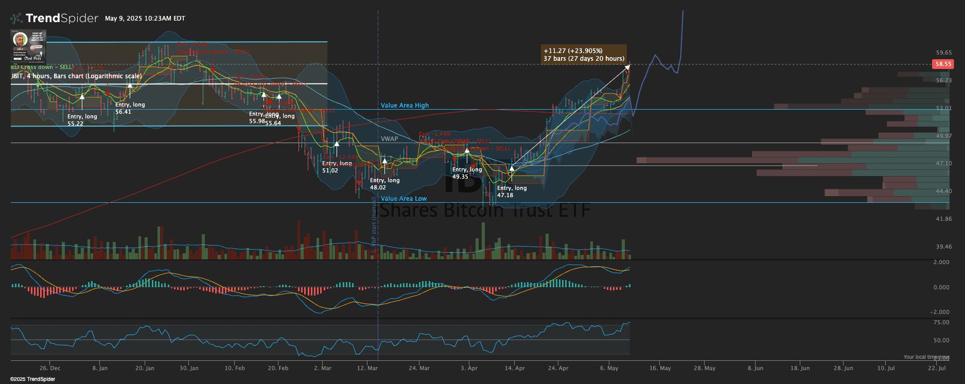The image size is (965, 384).
Task: Click the entry arrow marker at 47.18
Action: pyautogui.click(x=512, y=168)
